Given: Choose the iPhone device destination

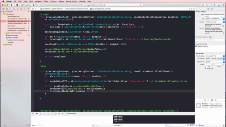Looking at the screenshot, I should (x=37, y=5).
